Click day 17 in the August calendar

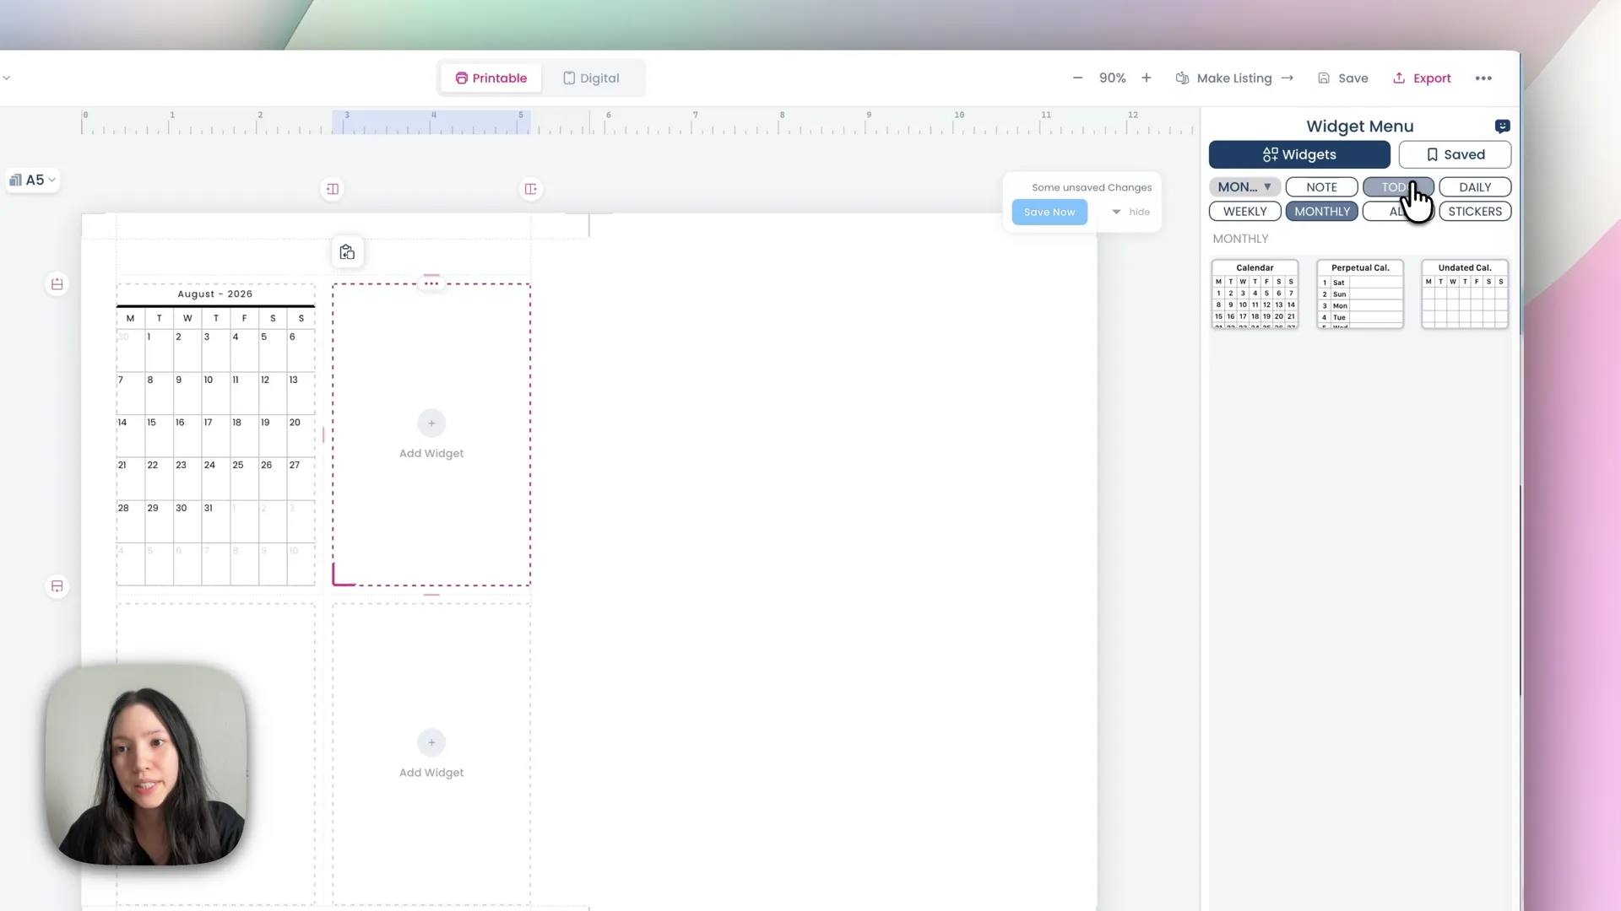tap(215, 435)
